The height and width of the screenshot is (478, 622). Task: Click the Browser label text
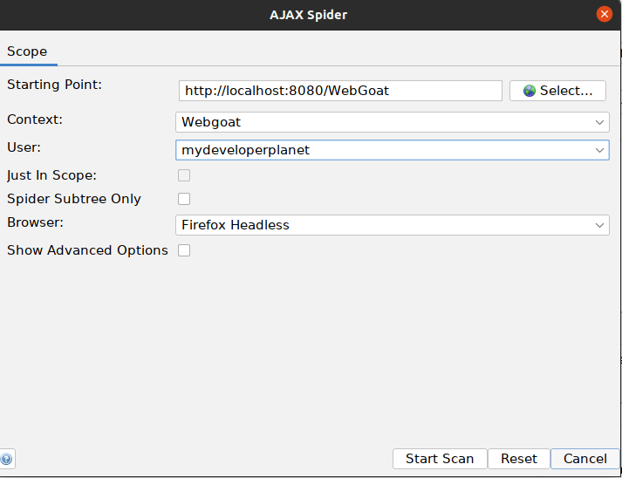[36, 222]
